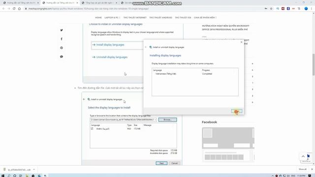This screenshot has width=315, height=177.
Task: Open the saved password key icon
Action: click(x=266, y=9)
